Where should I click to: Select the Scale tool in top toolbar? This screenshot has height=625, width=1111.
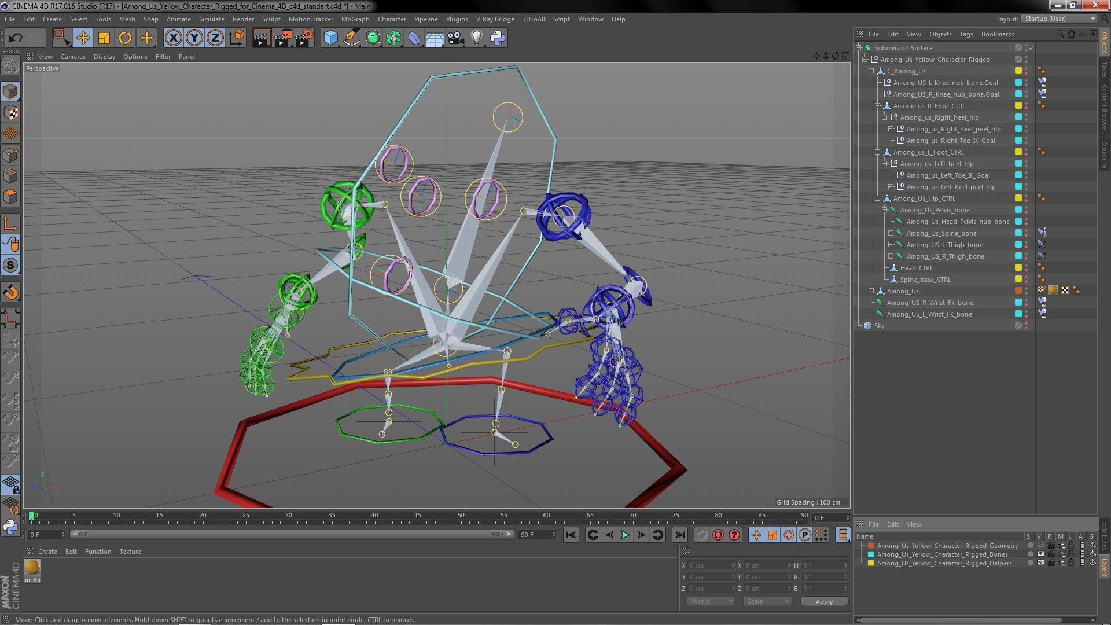104,38
